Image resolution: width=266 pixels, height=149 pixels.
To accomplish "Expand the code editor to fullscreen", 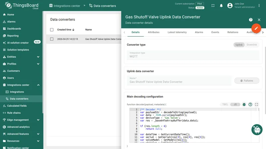I will pyautogui.click(x=256, y=104).
